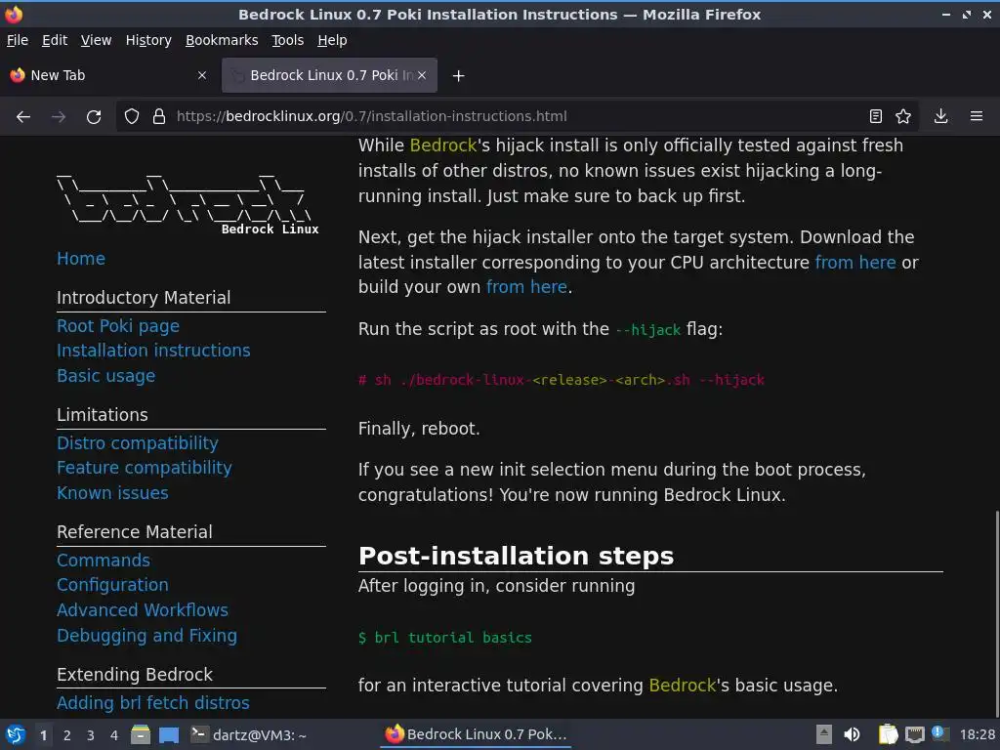1000x750 pixels.
Task: Click the hijack installer command line text
Action: 562,380
